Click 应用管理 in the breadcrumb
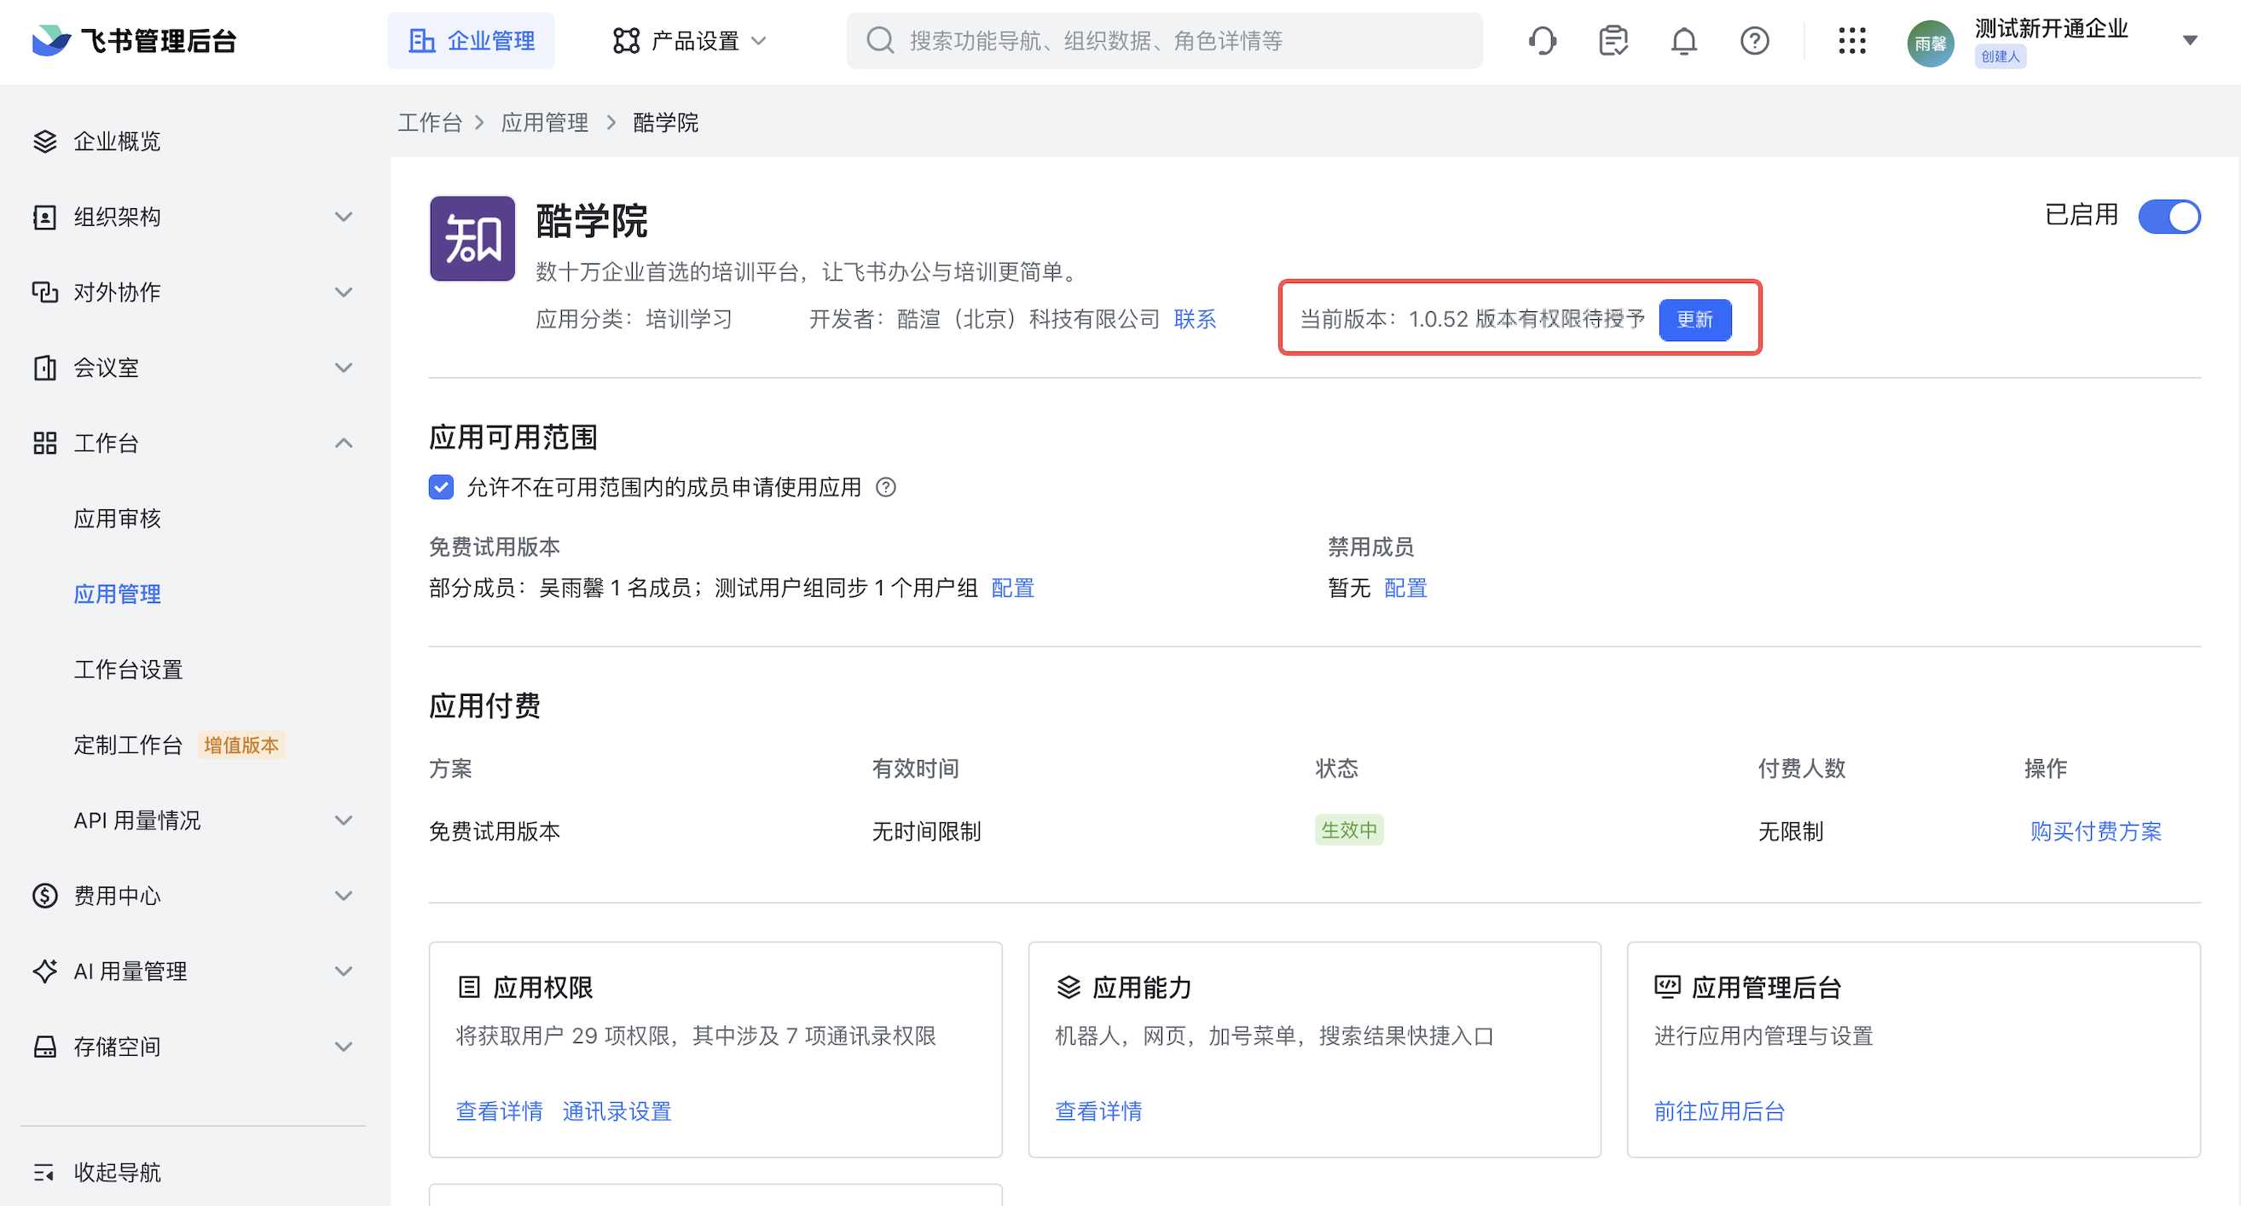The width and height of the screenshot is (2241, 1206). click(x=545, y=123)
